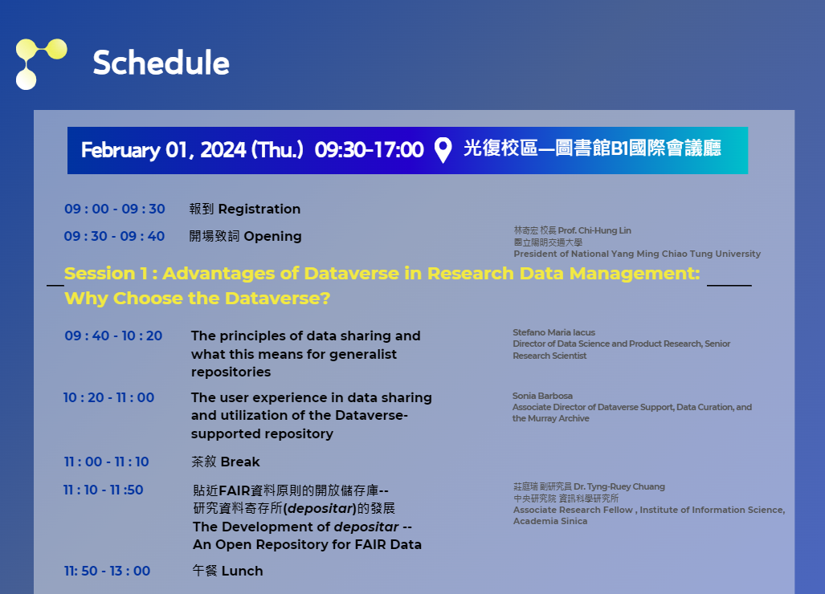Click the '11: 50 - 13 : 00' time slot
Image resolution: width=825 pixels, height=594 pixels.
(108, 571)
